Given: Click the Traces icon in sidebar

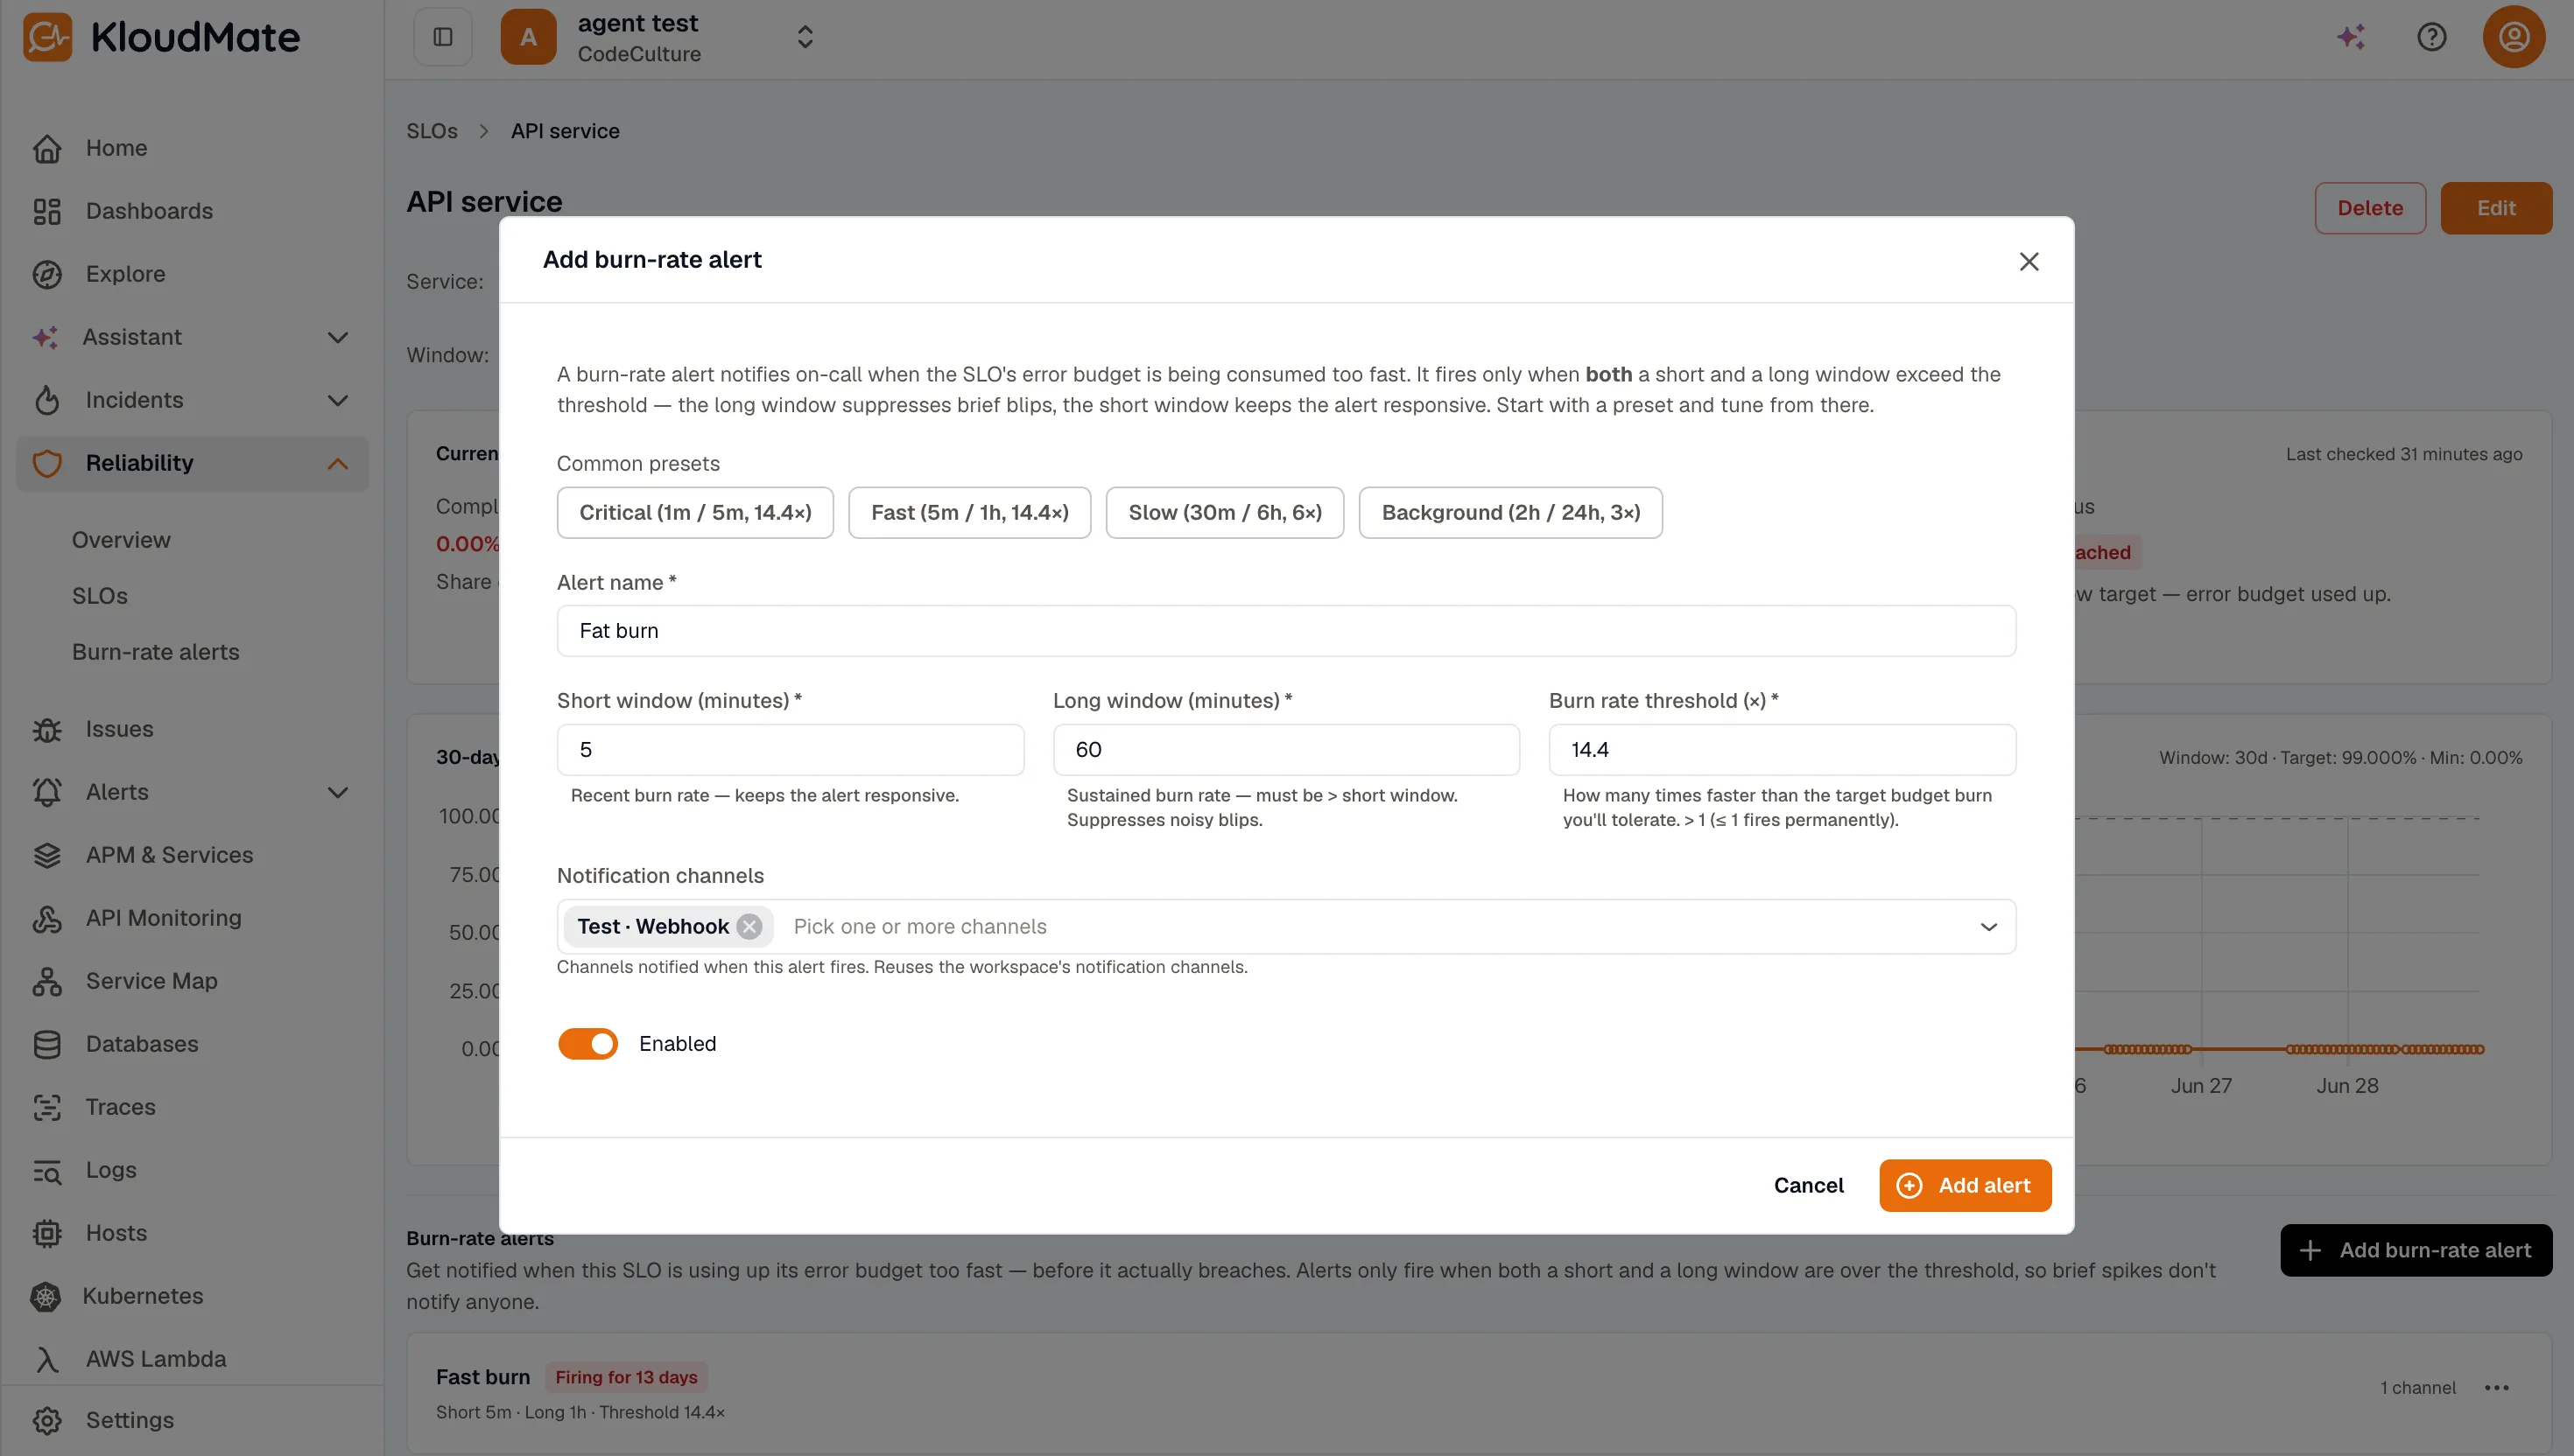Looking at the screenshot, I should pos(47,1107).
